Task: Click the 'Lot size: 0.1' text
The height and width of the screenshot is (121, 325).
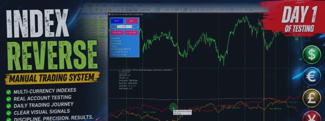Action: 123,78
